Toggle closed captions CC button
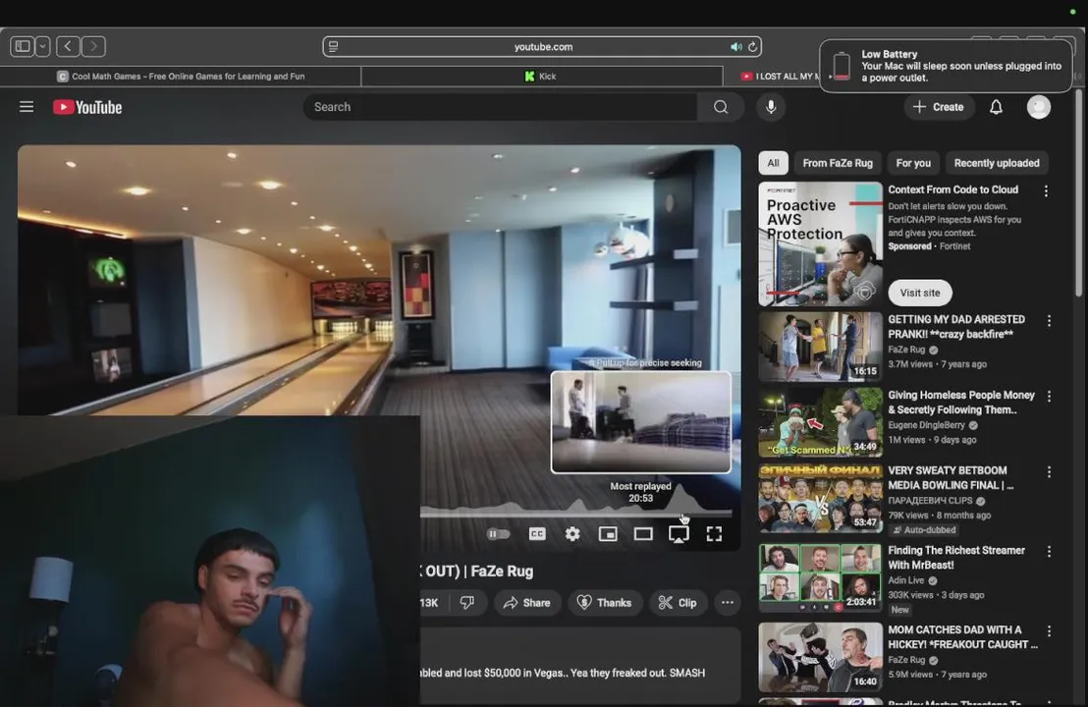 point(537,533)
